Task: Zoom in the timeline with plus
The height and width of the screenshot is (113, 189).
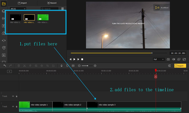Action: [x=95, y=66]
